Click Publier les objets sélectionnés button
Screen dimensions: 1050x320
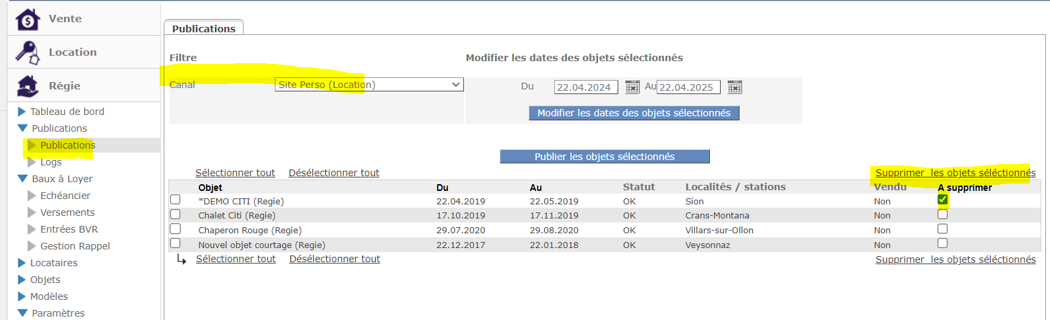(x=605, y=156)
